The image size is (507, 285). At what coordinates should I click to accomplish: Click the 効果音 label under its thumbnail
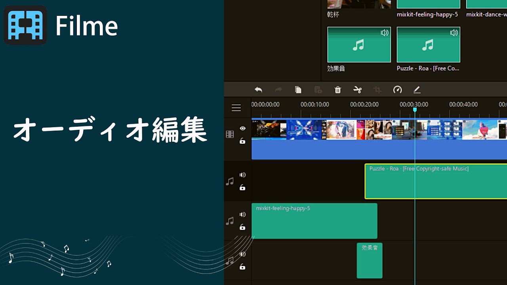pyautogui.click(x=336, y=68)
